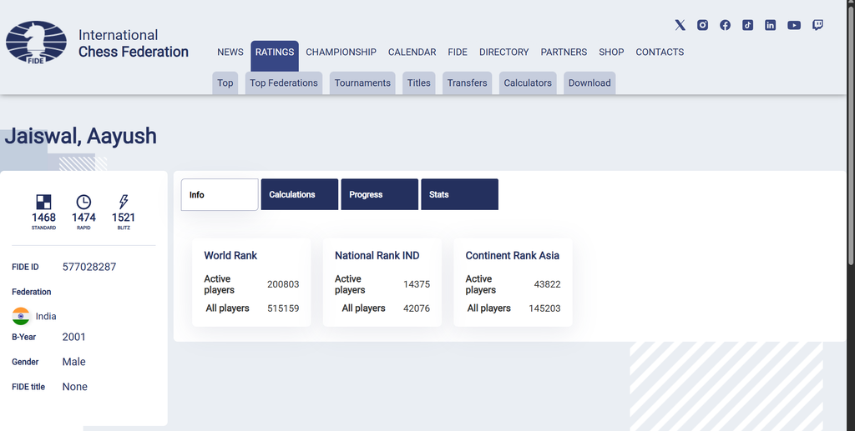
Task: Click blitz rating value 1521
Action: 124,217
